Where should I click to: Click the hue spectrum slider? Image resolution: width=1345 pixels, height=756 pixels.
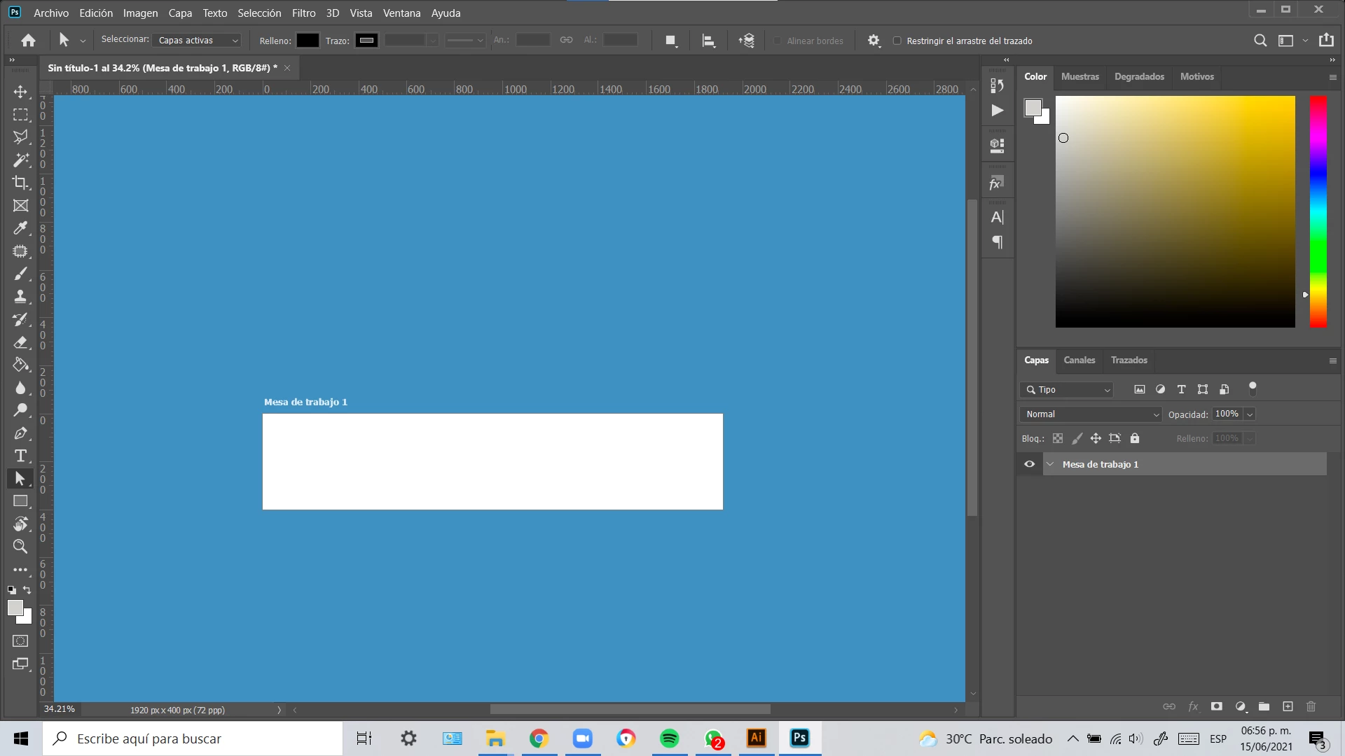click(x=1318, y=211)
